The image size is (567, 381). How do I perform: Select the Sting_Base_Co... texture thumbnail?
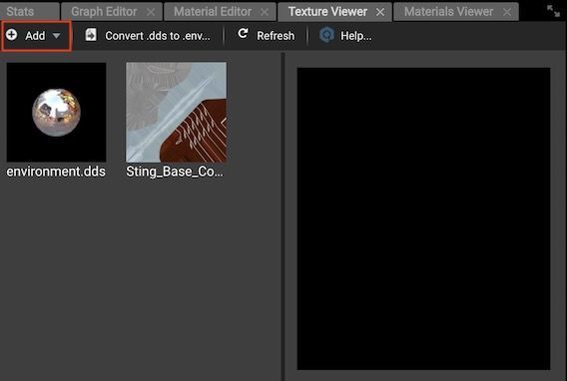[x=176, y=112]
